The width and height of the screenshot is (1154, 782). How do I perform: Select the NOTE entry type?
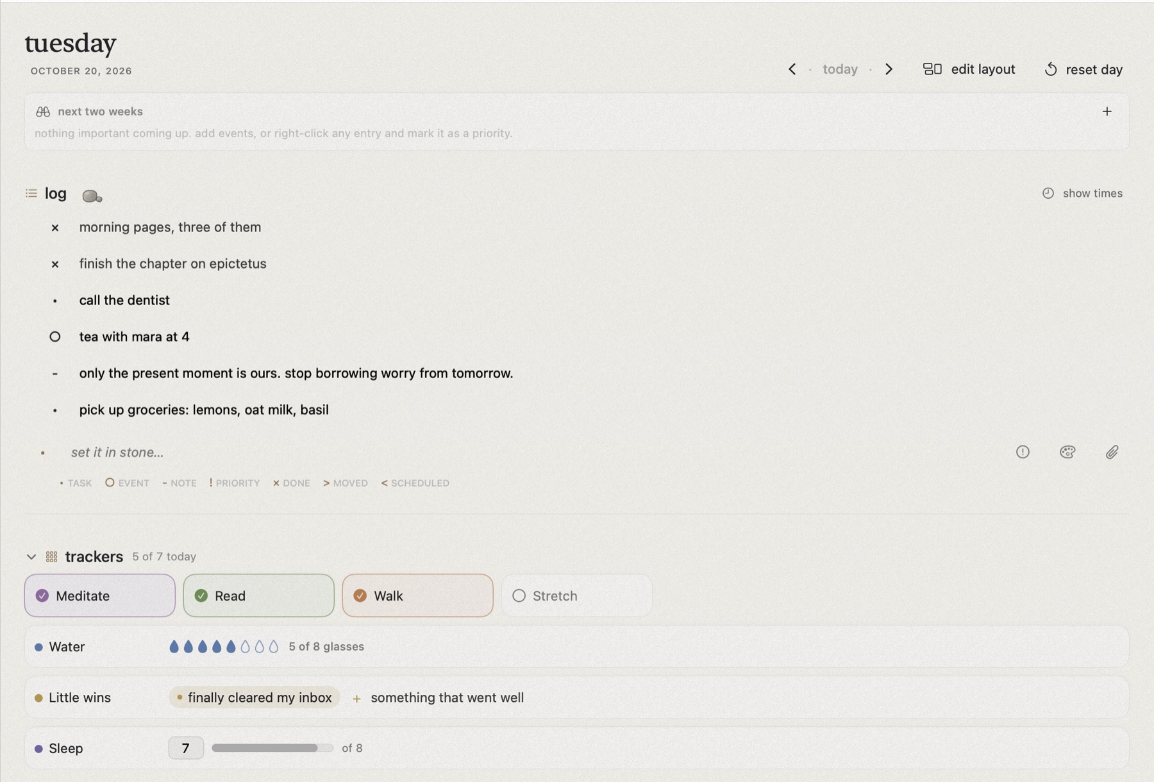point(180,483)
